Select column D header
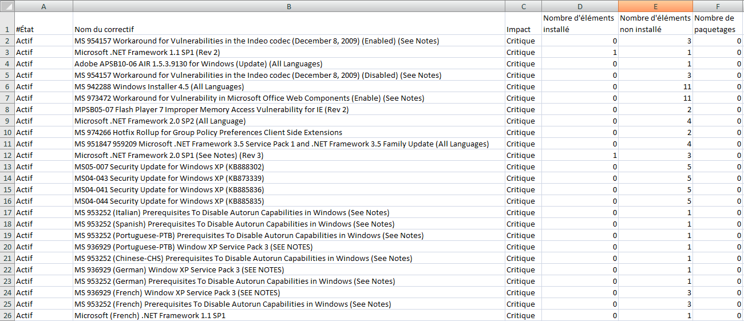744x321 pixels. 580,6
